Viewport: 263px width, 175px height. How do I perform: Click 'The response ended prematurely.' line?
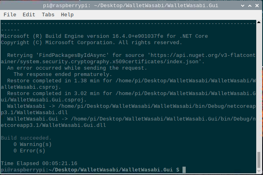click(x=63, y=74)
